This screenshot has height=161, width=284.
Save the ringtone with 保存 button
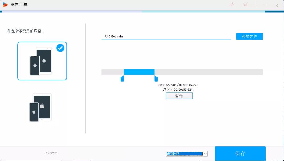point(240,153)
